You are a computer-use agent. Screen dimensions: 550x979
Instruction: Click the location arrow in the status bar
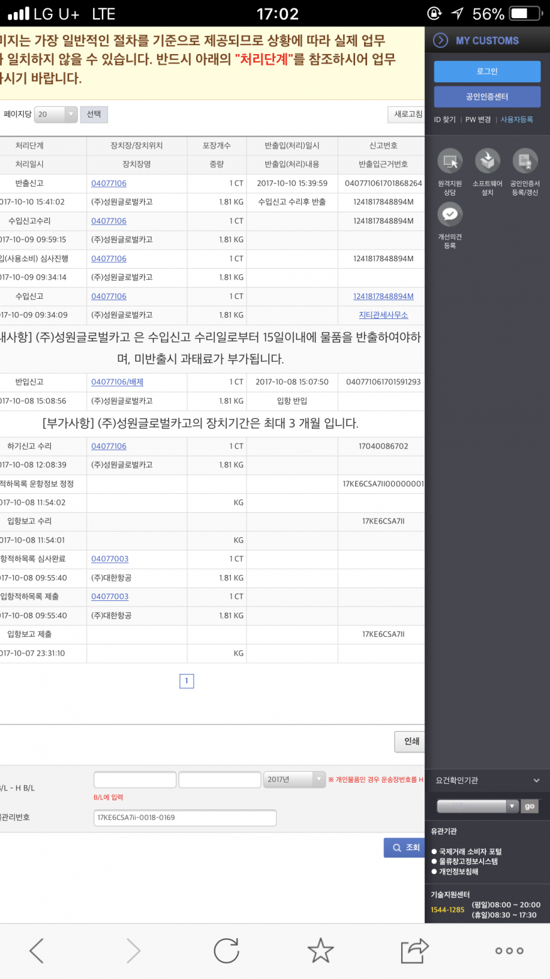pyautogui.click(x=458, y=13)
